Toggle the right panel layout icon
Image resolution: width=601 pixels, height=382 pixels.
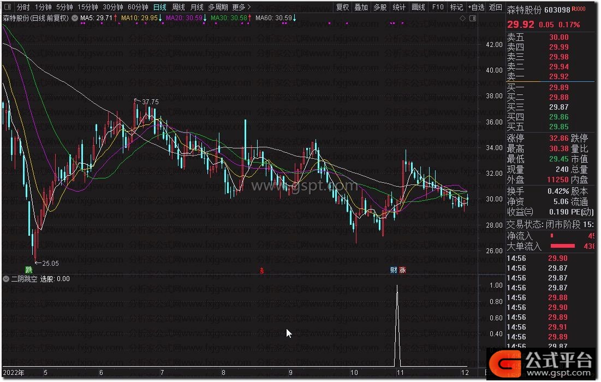tap(473, 18)
